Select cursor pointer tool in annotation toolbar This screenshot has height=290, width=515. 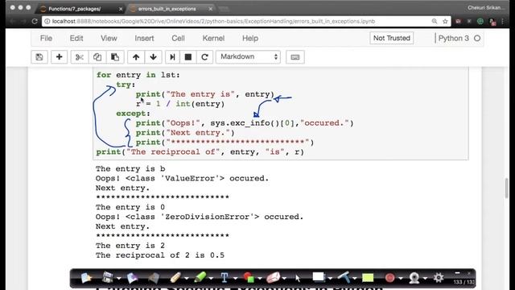pos(298,278)
